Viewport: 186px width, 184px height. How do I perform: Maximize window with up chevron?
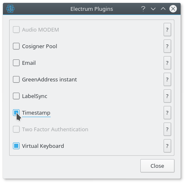click(x=163, y=9)
